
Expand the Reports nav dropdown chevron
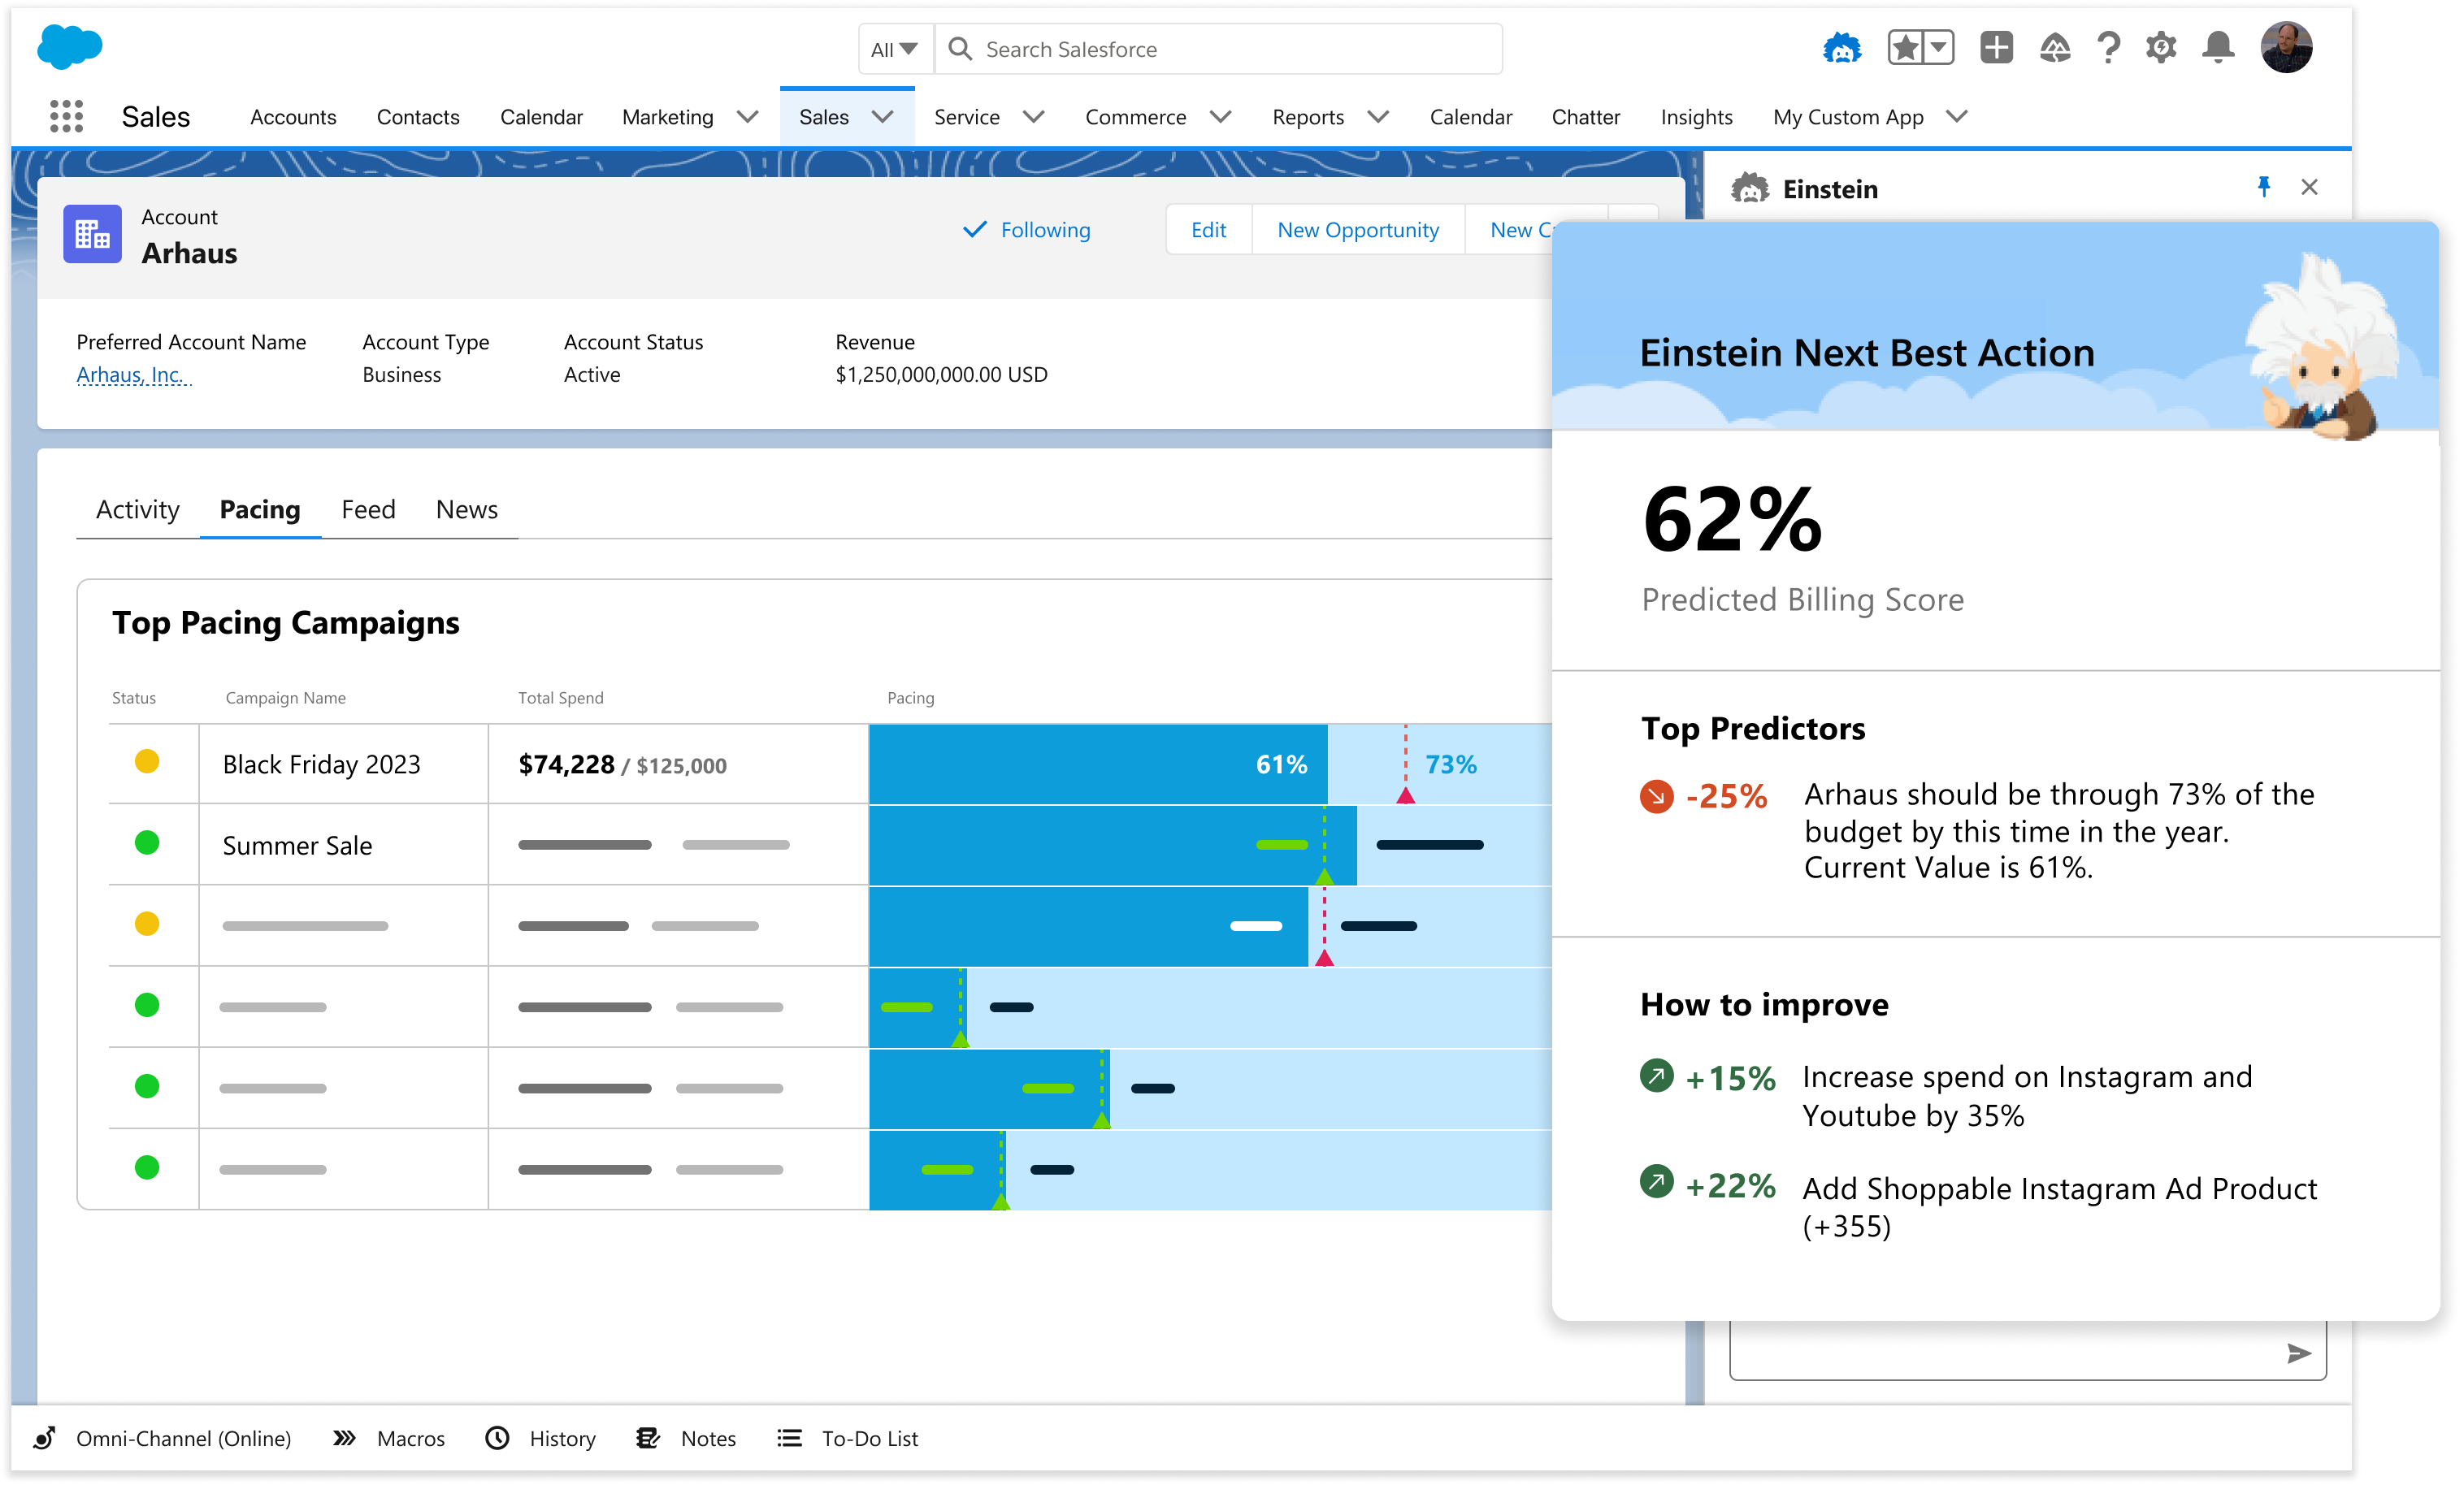click(x=1378, y=117)
